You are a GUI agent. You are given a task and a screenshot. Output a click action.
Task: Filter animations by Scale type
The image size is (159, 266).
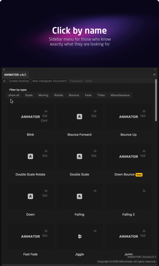[x=29, y=95]
